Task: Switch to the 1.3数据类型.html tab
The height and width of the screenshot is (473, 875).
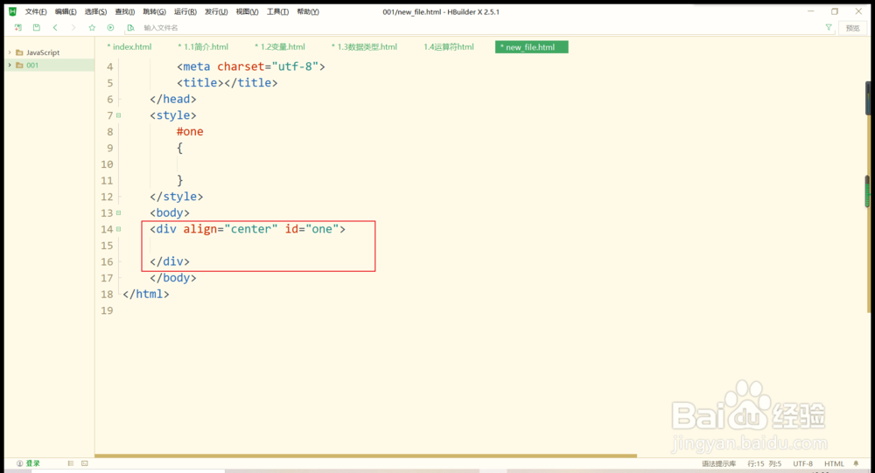Action: 364,47
